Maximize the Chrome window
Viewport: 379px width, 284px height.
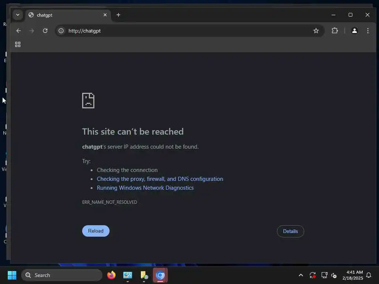(351, 15)
